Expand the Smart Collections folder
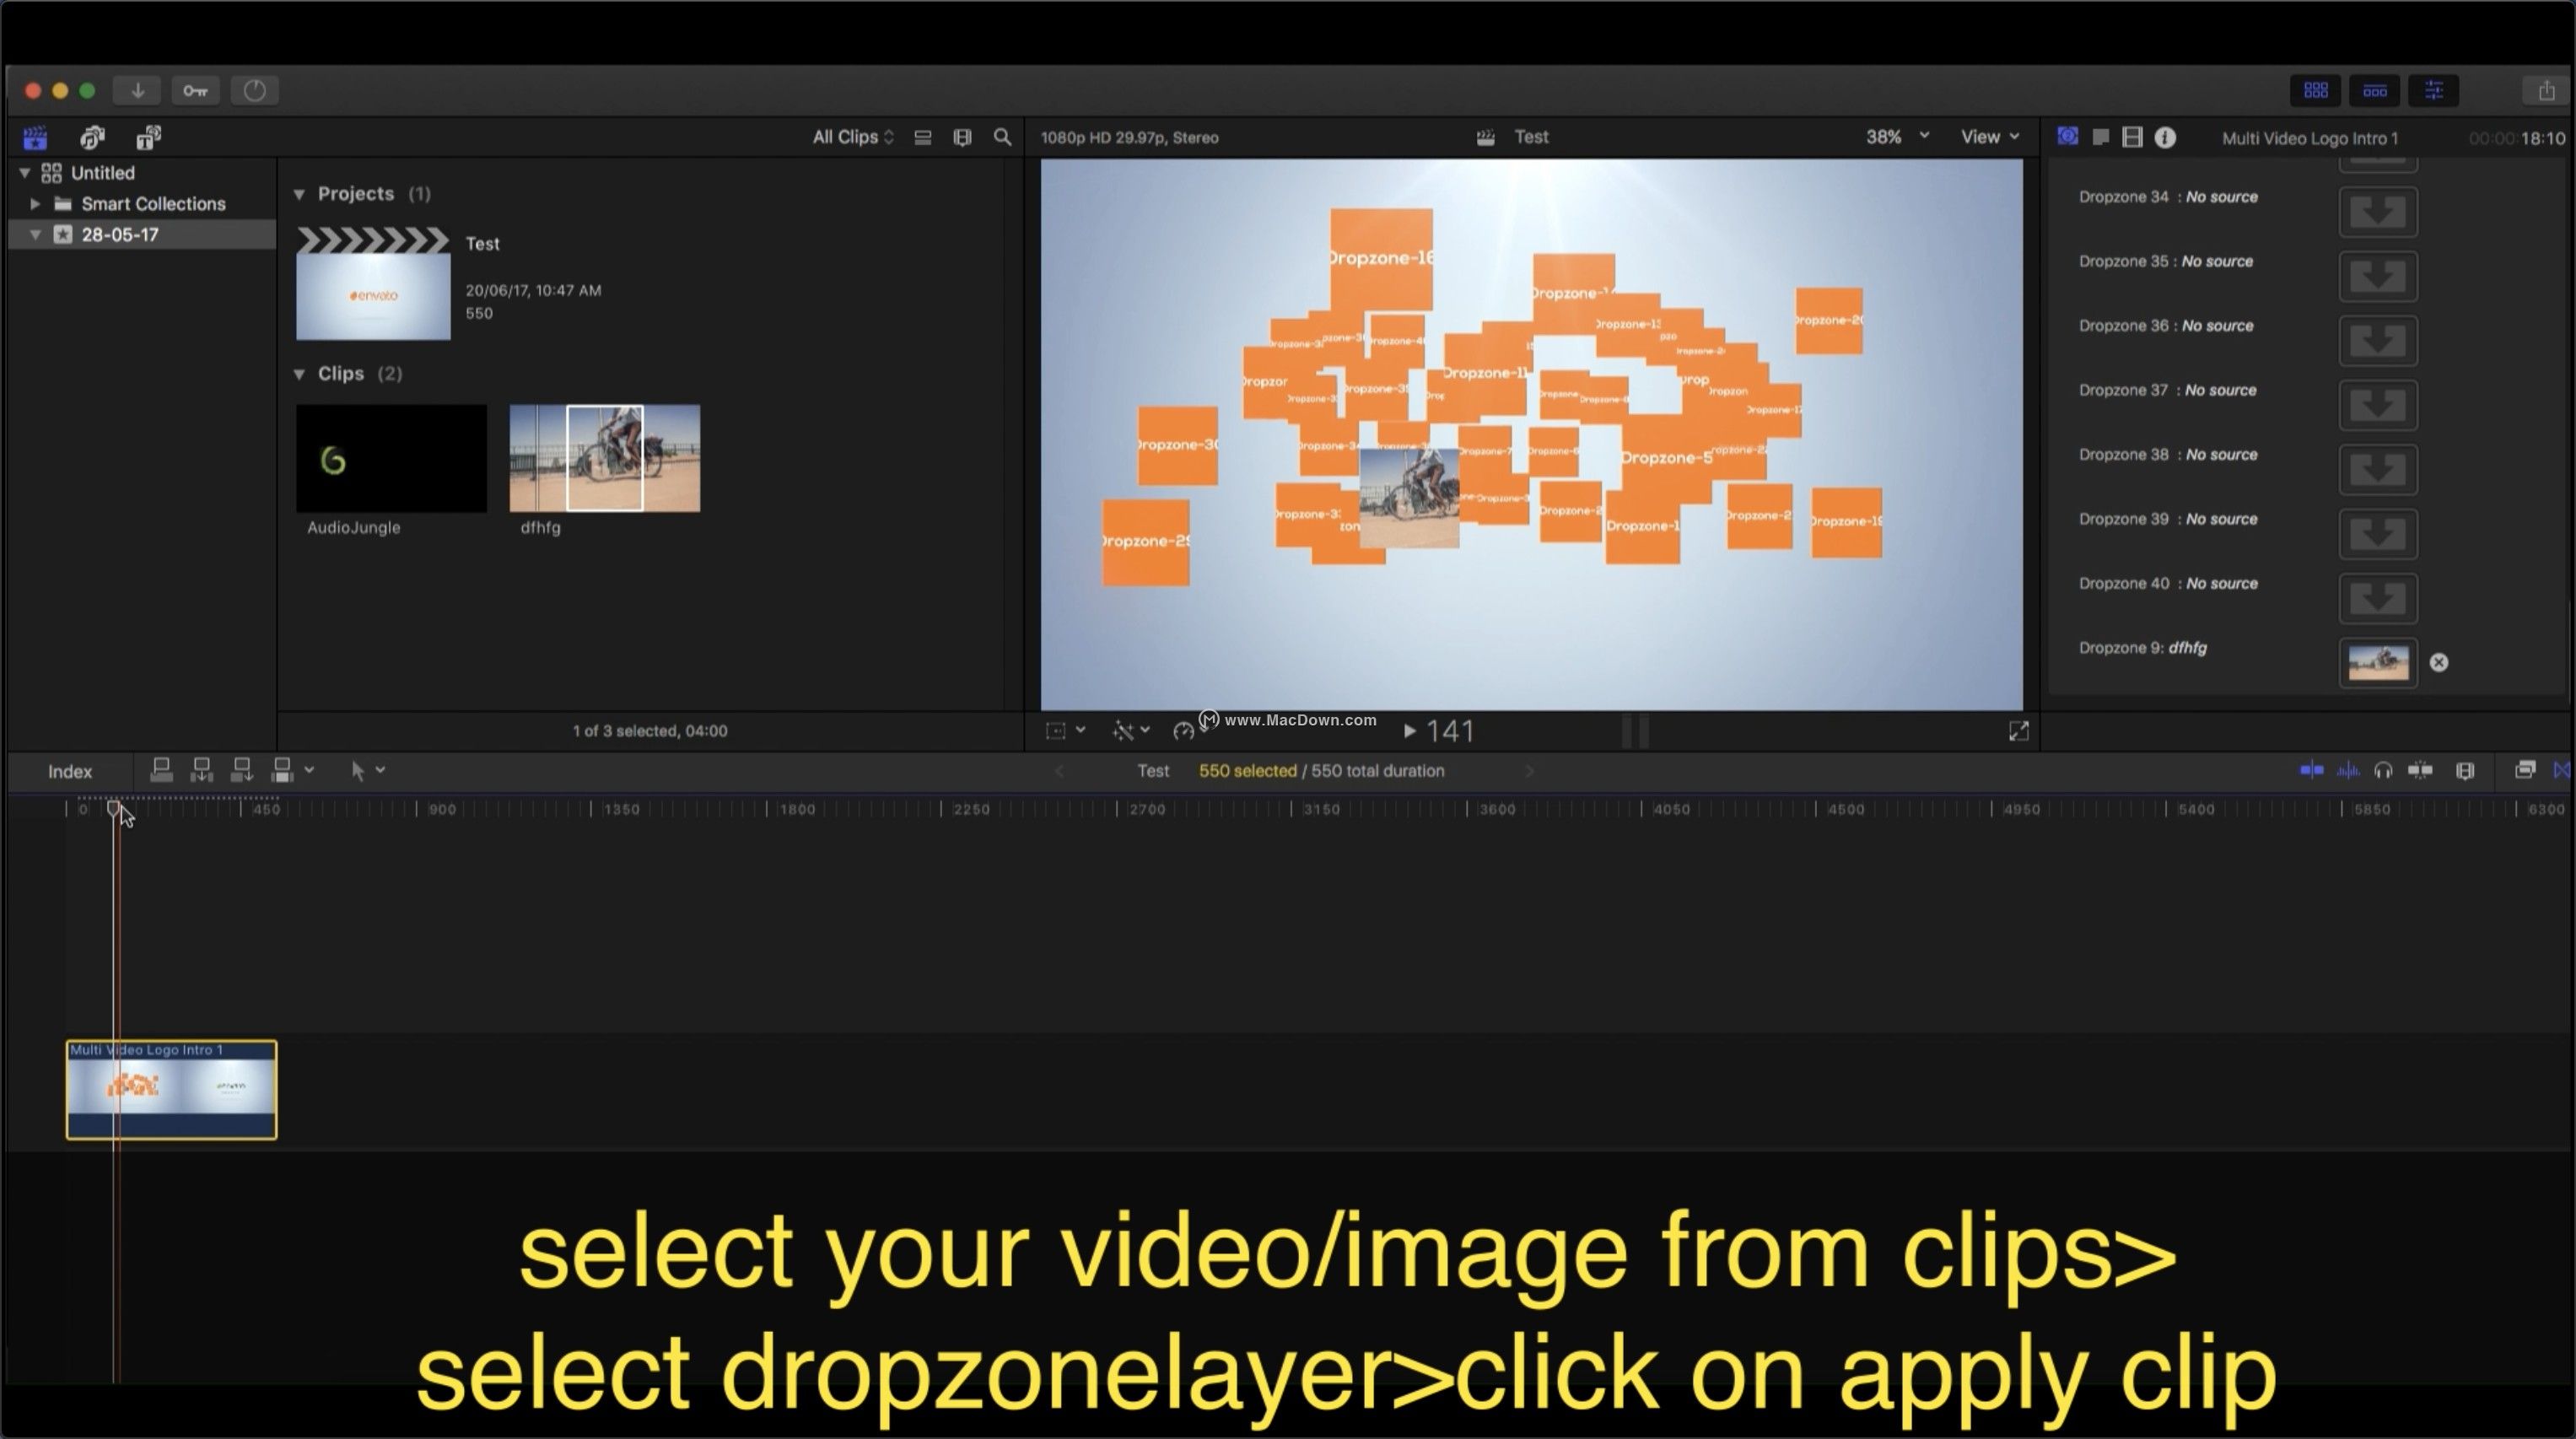This screenshot has height=1439, width=2576. tap(35, 204)
